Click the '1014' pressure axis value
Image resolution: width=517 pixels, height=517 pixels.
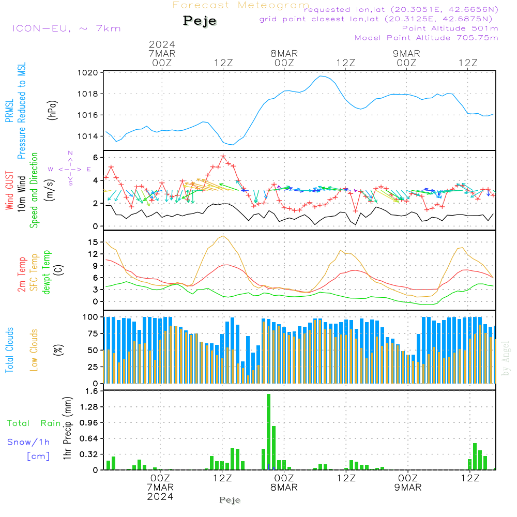click(88, 136)
